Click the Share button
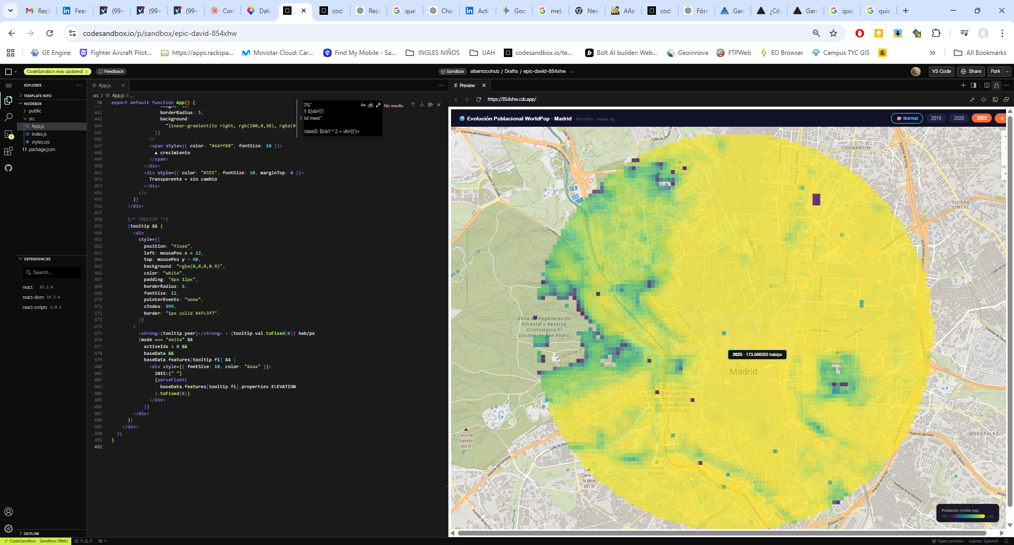This screenshot has width=1014, height=545. (x=971, y=71)
